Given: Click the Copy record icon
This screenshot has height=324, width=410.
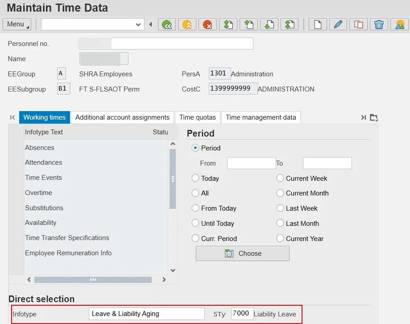Looking at the screenshot, I should (x=358, y=25).
